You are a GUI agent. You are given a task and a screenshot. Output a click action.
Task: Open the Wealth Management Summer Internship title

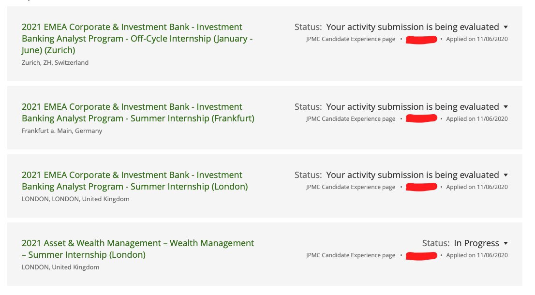138,249
